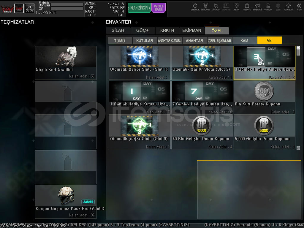
Task: Click the JT 0 balance value
Action: pos(118,15)
